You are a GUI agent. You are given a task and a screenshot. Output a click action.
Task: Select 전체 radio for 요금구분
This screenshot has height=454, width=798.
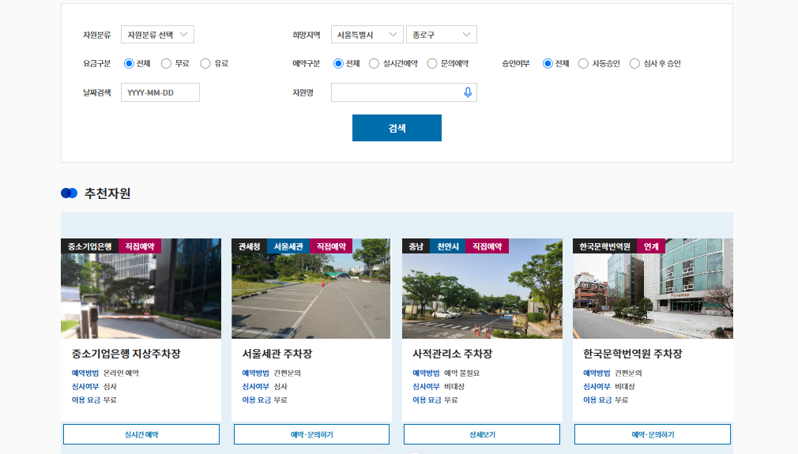[129, 63]
